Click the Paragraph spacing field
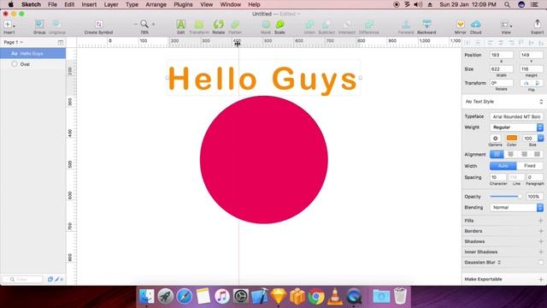The height and width of the screenshot is (308, 547). click(534, 177)
